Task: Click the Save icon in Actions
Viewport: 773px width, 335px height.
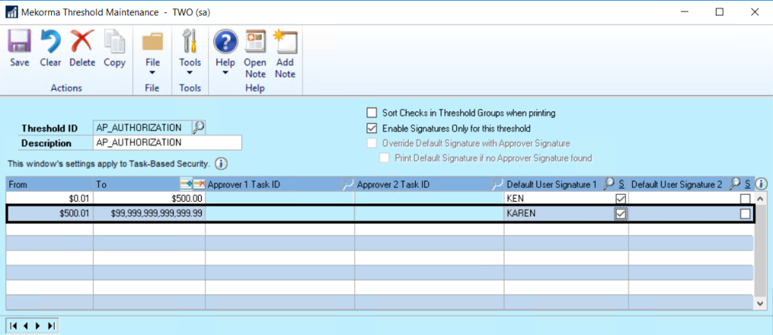Action: tap(19, 42)
